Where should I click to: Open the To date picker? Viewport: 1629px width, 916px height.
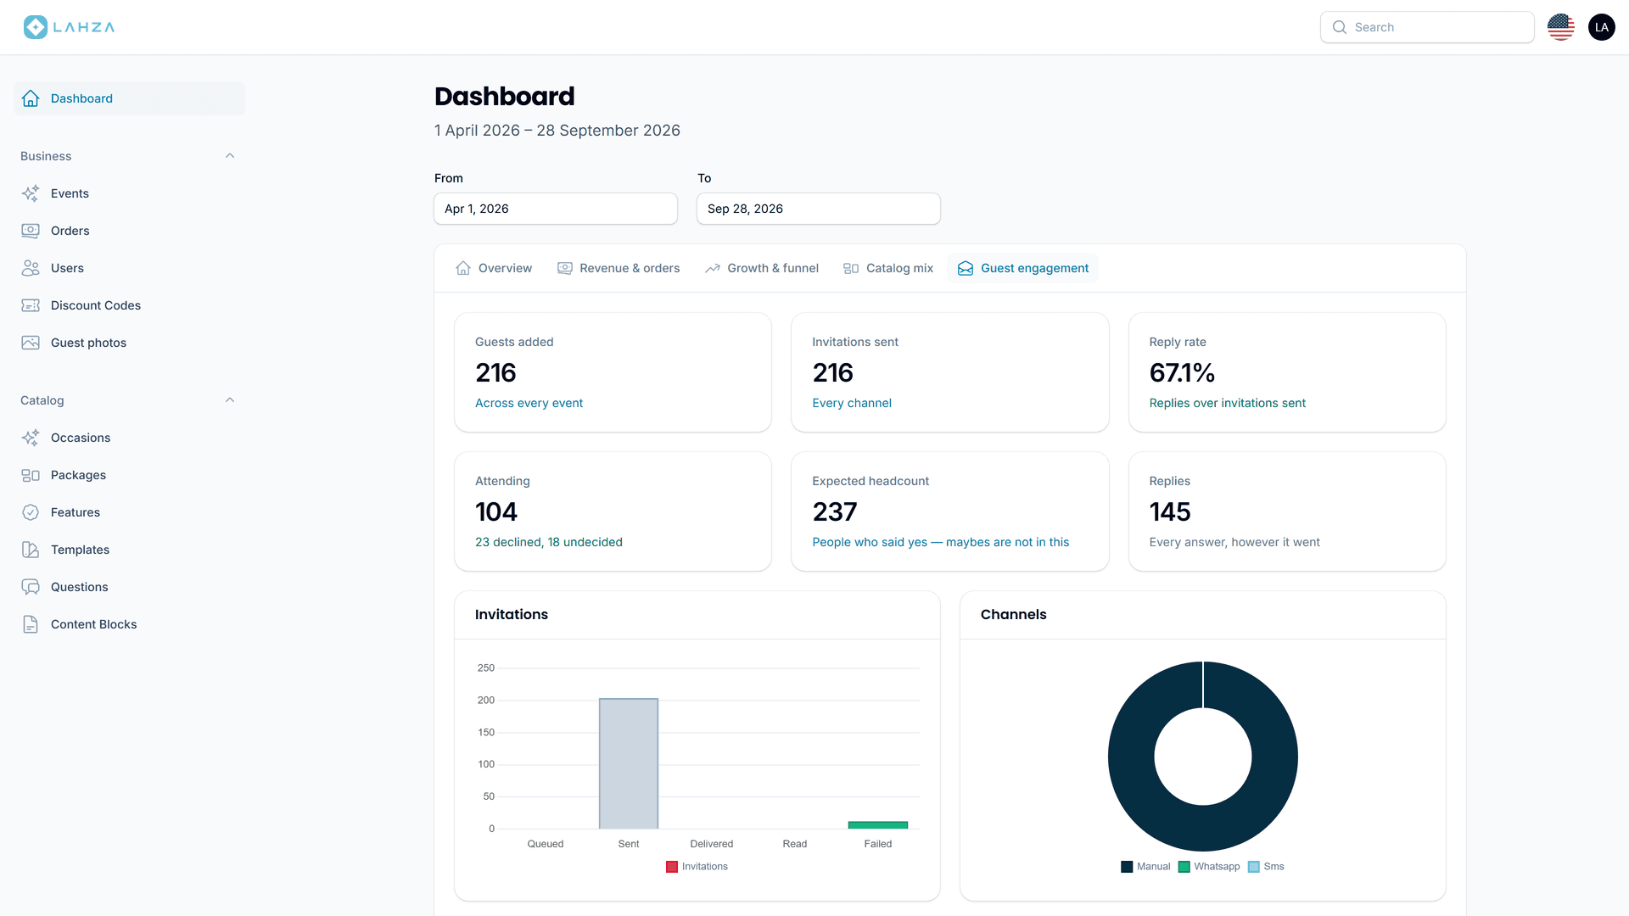[819, 209]
